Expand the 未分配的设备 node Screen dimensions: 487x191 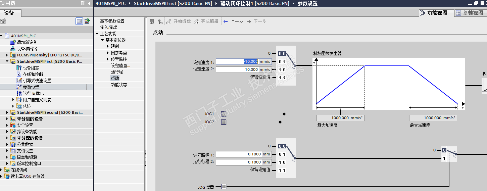click(7, 138)
